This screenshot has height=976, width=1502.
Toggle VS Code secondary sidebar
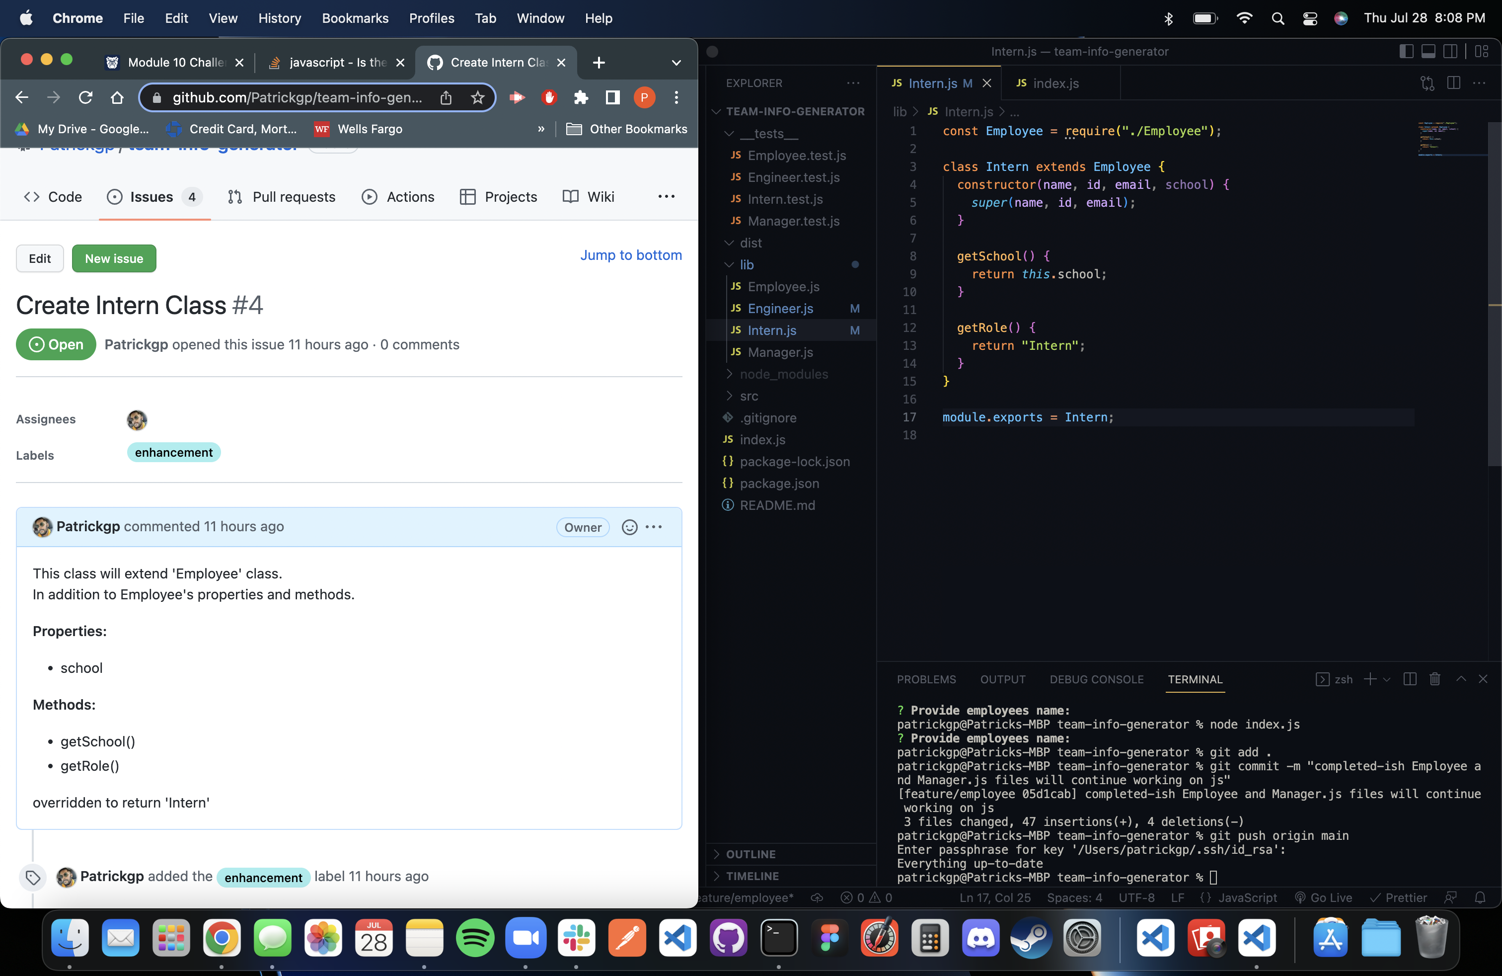pyautogui.click(x=1450, y=51)
